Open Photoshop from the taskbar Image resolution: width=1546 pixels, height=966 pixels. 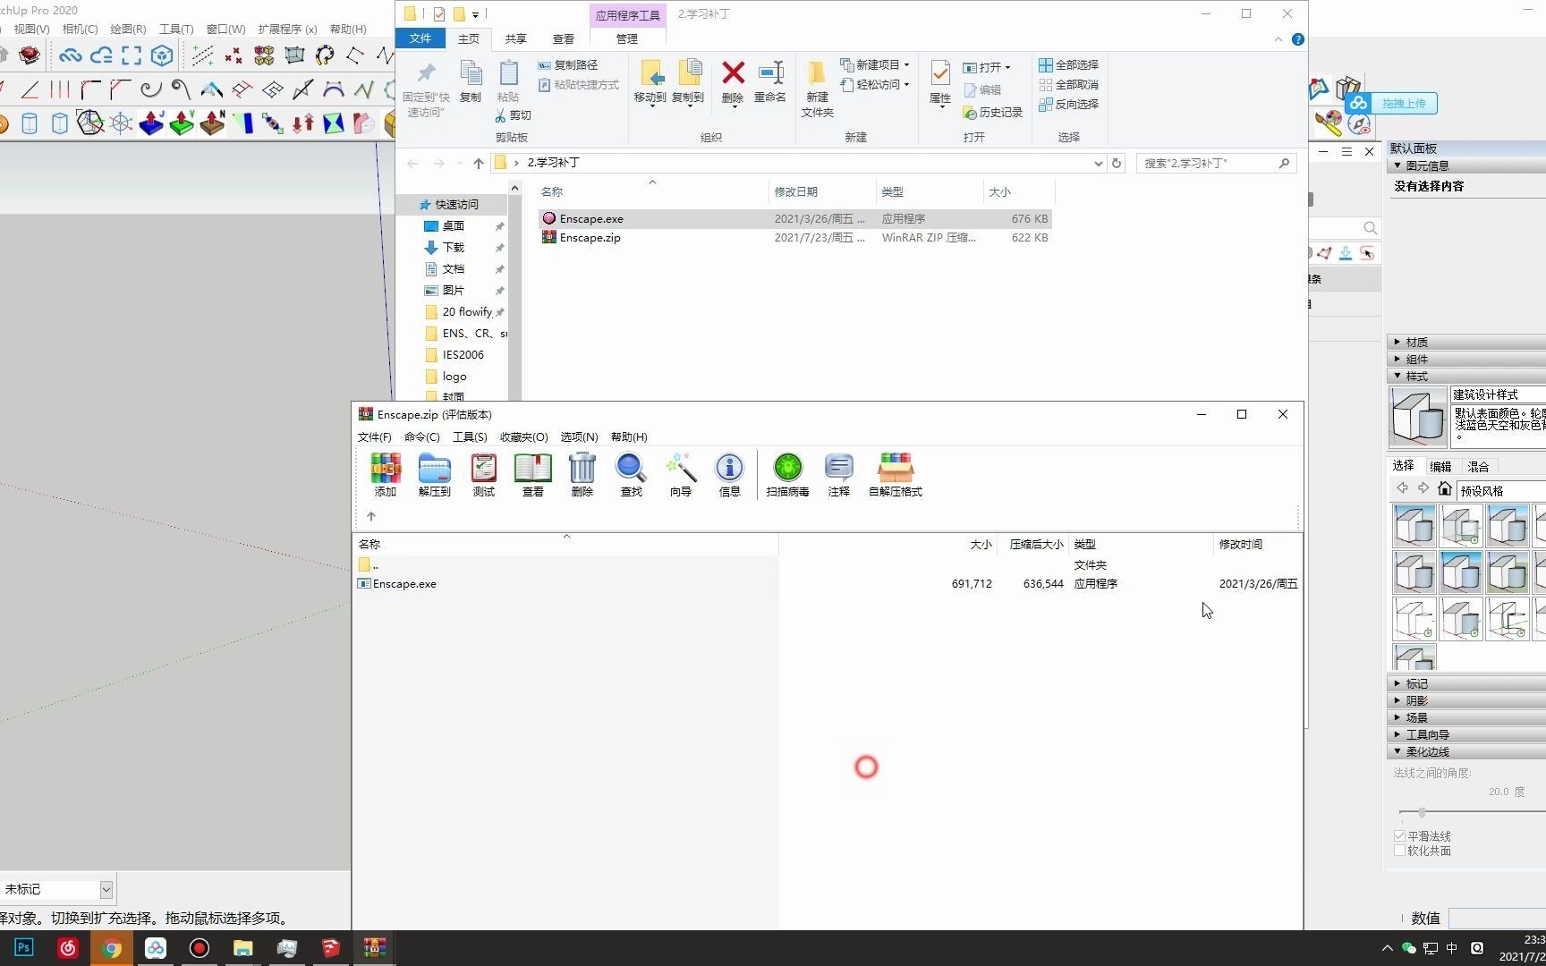coord(24,947)
